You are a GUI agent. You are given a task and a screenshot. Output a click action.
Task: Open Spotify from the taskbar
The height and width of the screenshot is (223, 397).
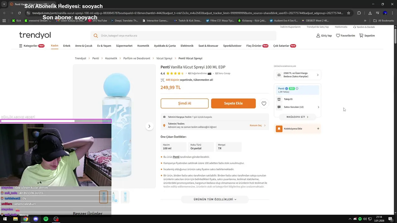point(46,219)
